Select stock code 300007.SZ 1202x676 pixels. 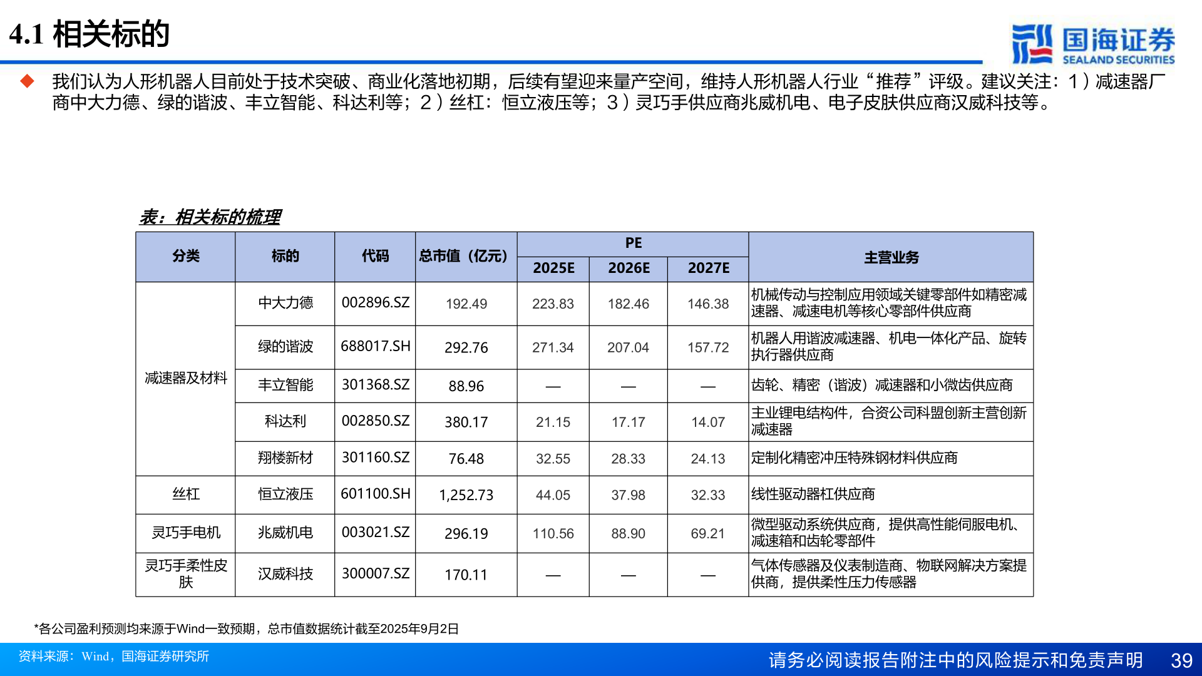375,574
